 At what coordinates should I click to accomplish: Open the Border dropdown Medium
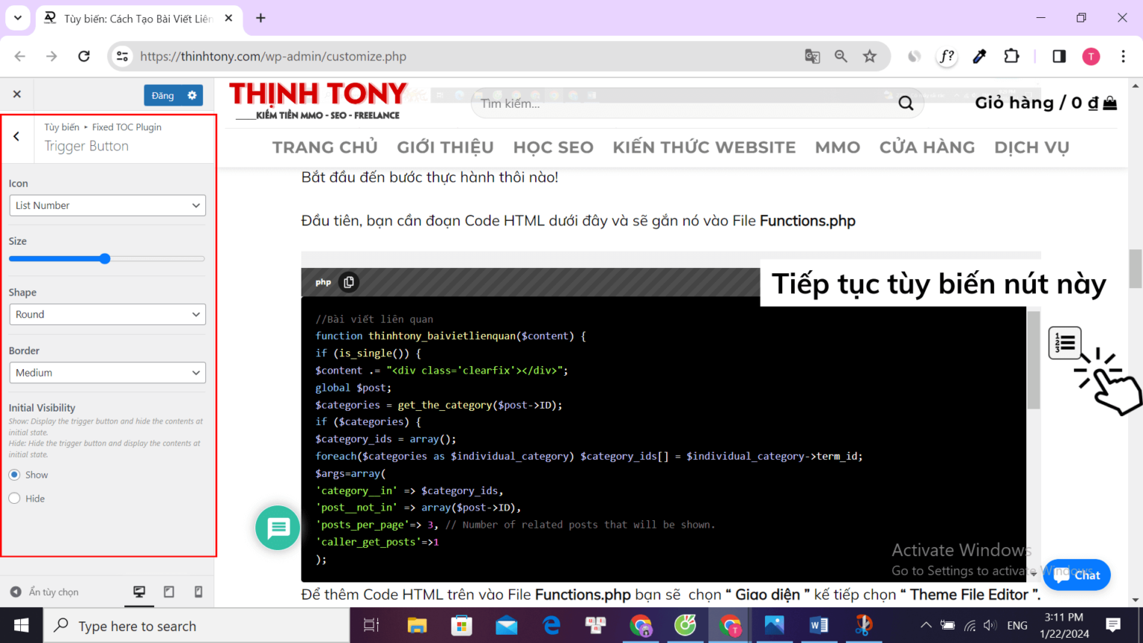tap(107, 373)
